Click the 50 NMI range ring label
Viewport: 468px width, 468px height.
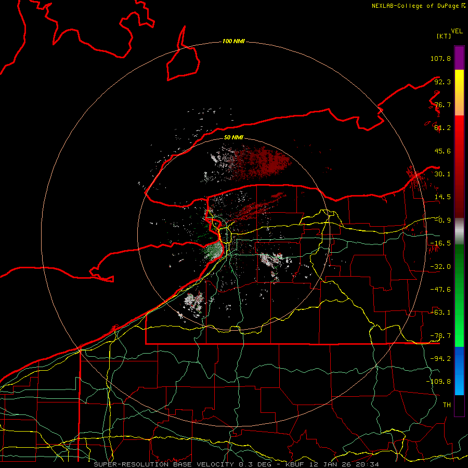pyautogui.click(x=233, y=138)
